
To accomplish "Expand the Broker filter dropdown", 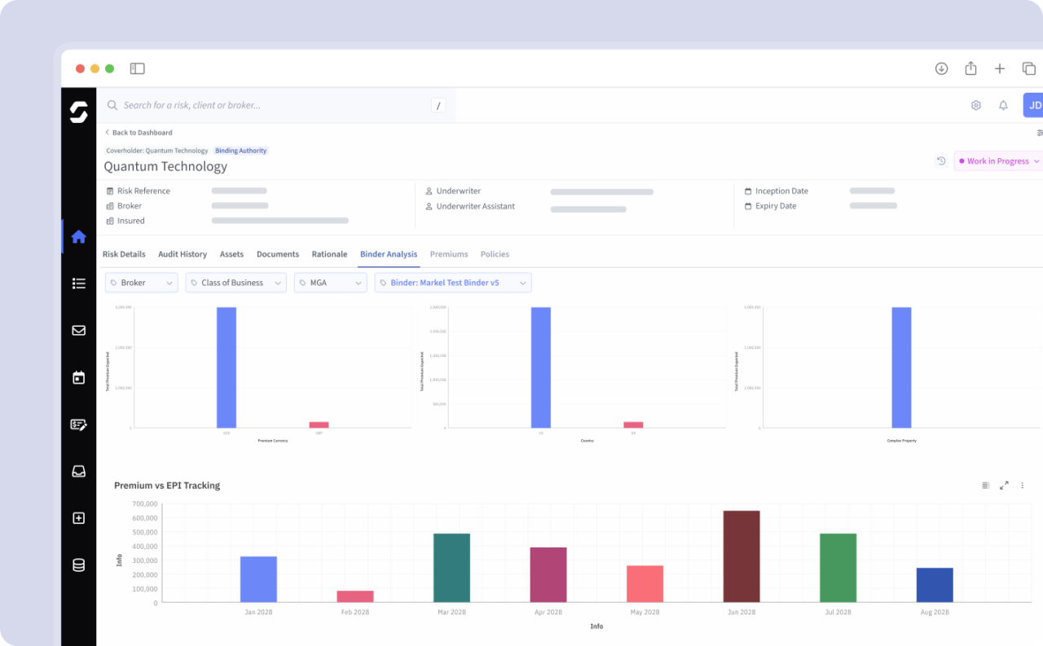I will [142, 283].
